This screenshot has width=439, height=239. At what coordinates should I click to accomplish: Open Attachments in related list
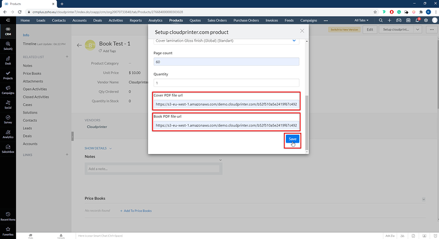coord(33,81)
